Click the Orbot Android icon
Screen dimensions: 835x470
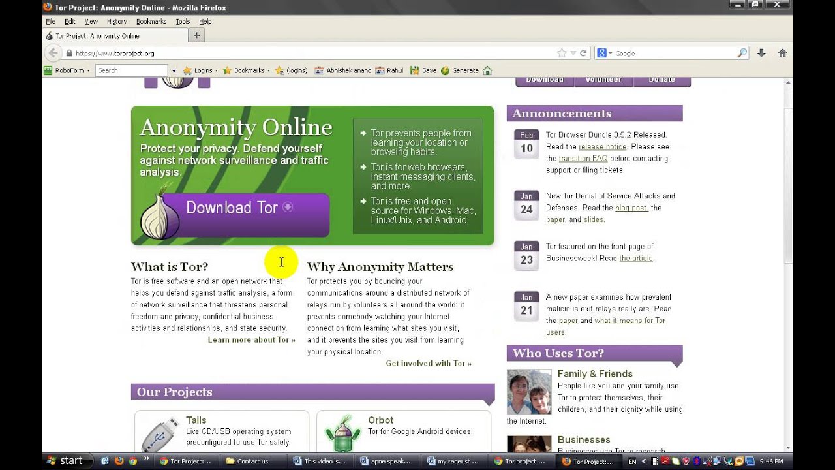tap(342, 433)
